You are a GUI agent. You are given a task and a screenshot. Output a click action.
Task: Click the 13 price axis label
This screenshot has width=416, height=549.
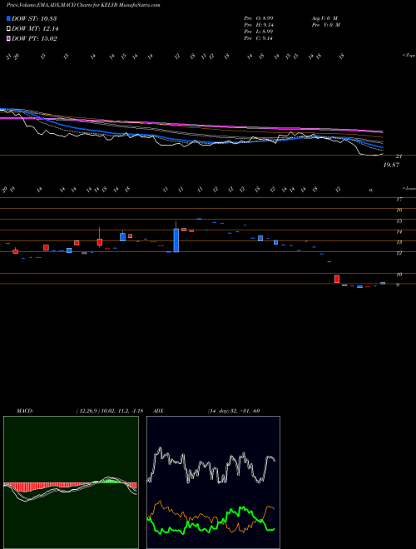tap(399, 242)
